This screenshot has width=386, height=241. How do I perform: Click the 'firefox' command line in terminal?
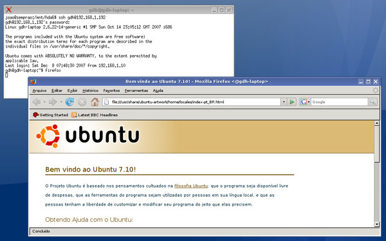tap(33, 70)
